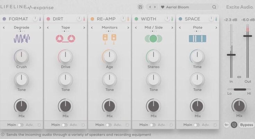The width and height of the screenshot is (255, 139).
Task: Click the Monitors speaker icon in RE-AMP
Action: pos(109,39)
